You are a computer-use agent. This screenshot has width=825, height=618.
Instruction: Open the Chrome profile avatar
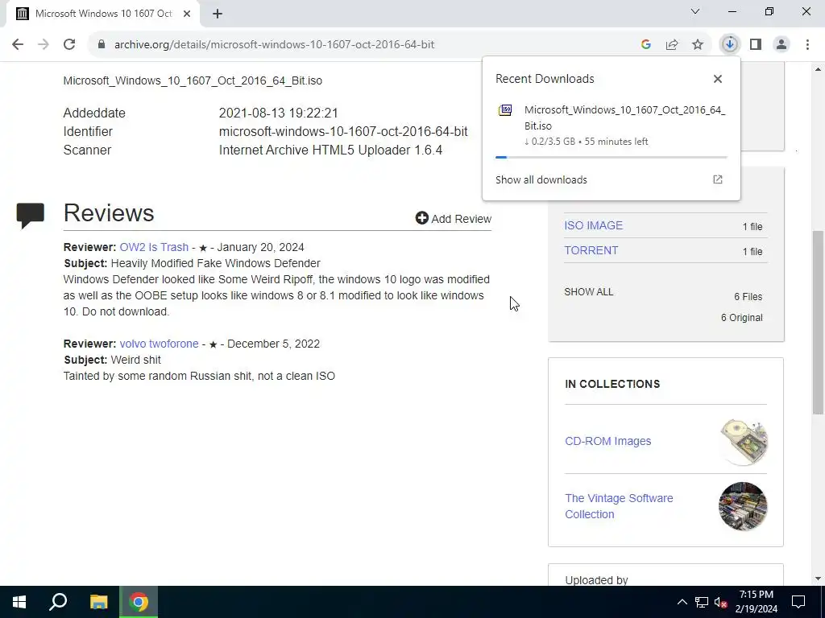781,45
